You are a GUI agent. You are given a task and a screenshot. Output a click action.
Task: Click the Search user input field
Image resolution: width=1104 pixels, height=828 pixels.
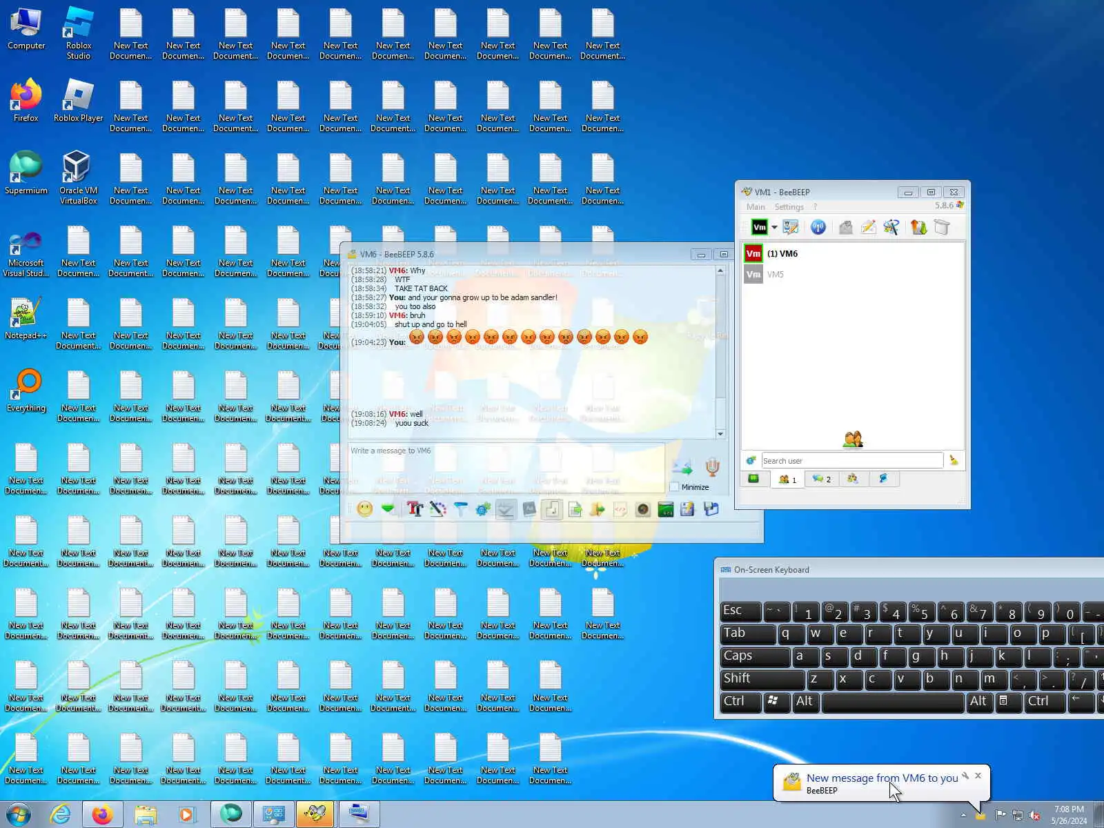coord(852,460)
